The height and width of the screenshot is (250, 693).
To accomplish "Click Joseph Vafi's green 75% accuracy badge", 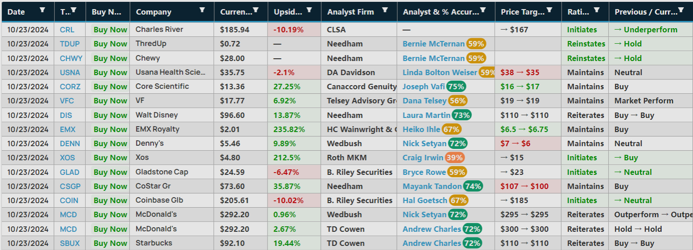I will pos(456,87).
